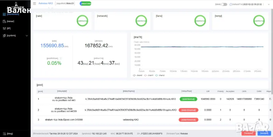Image resolution: width=273 pixels, height=137 pixels.
Task: Click the network status circle indicator
Action: [x=141, y=21]
